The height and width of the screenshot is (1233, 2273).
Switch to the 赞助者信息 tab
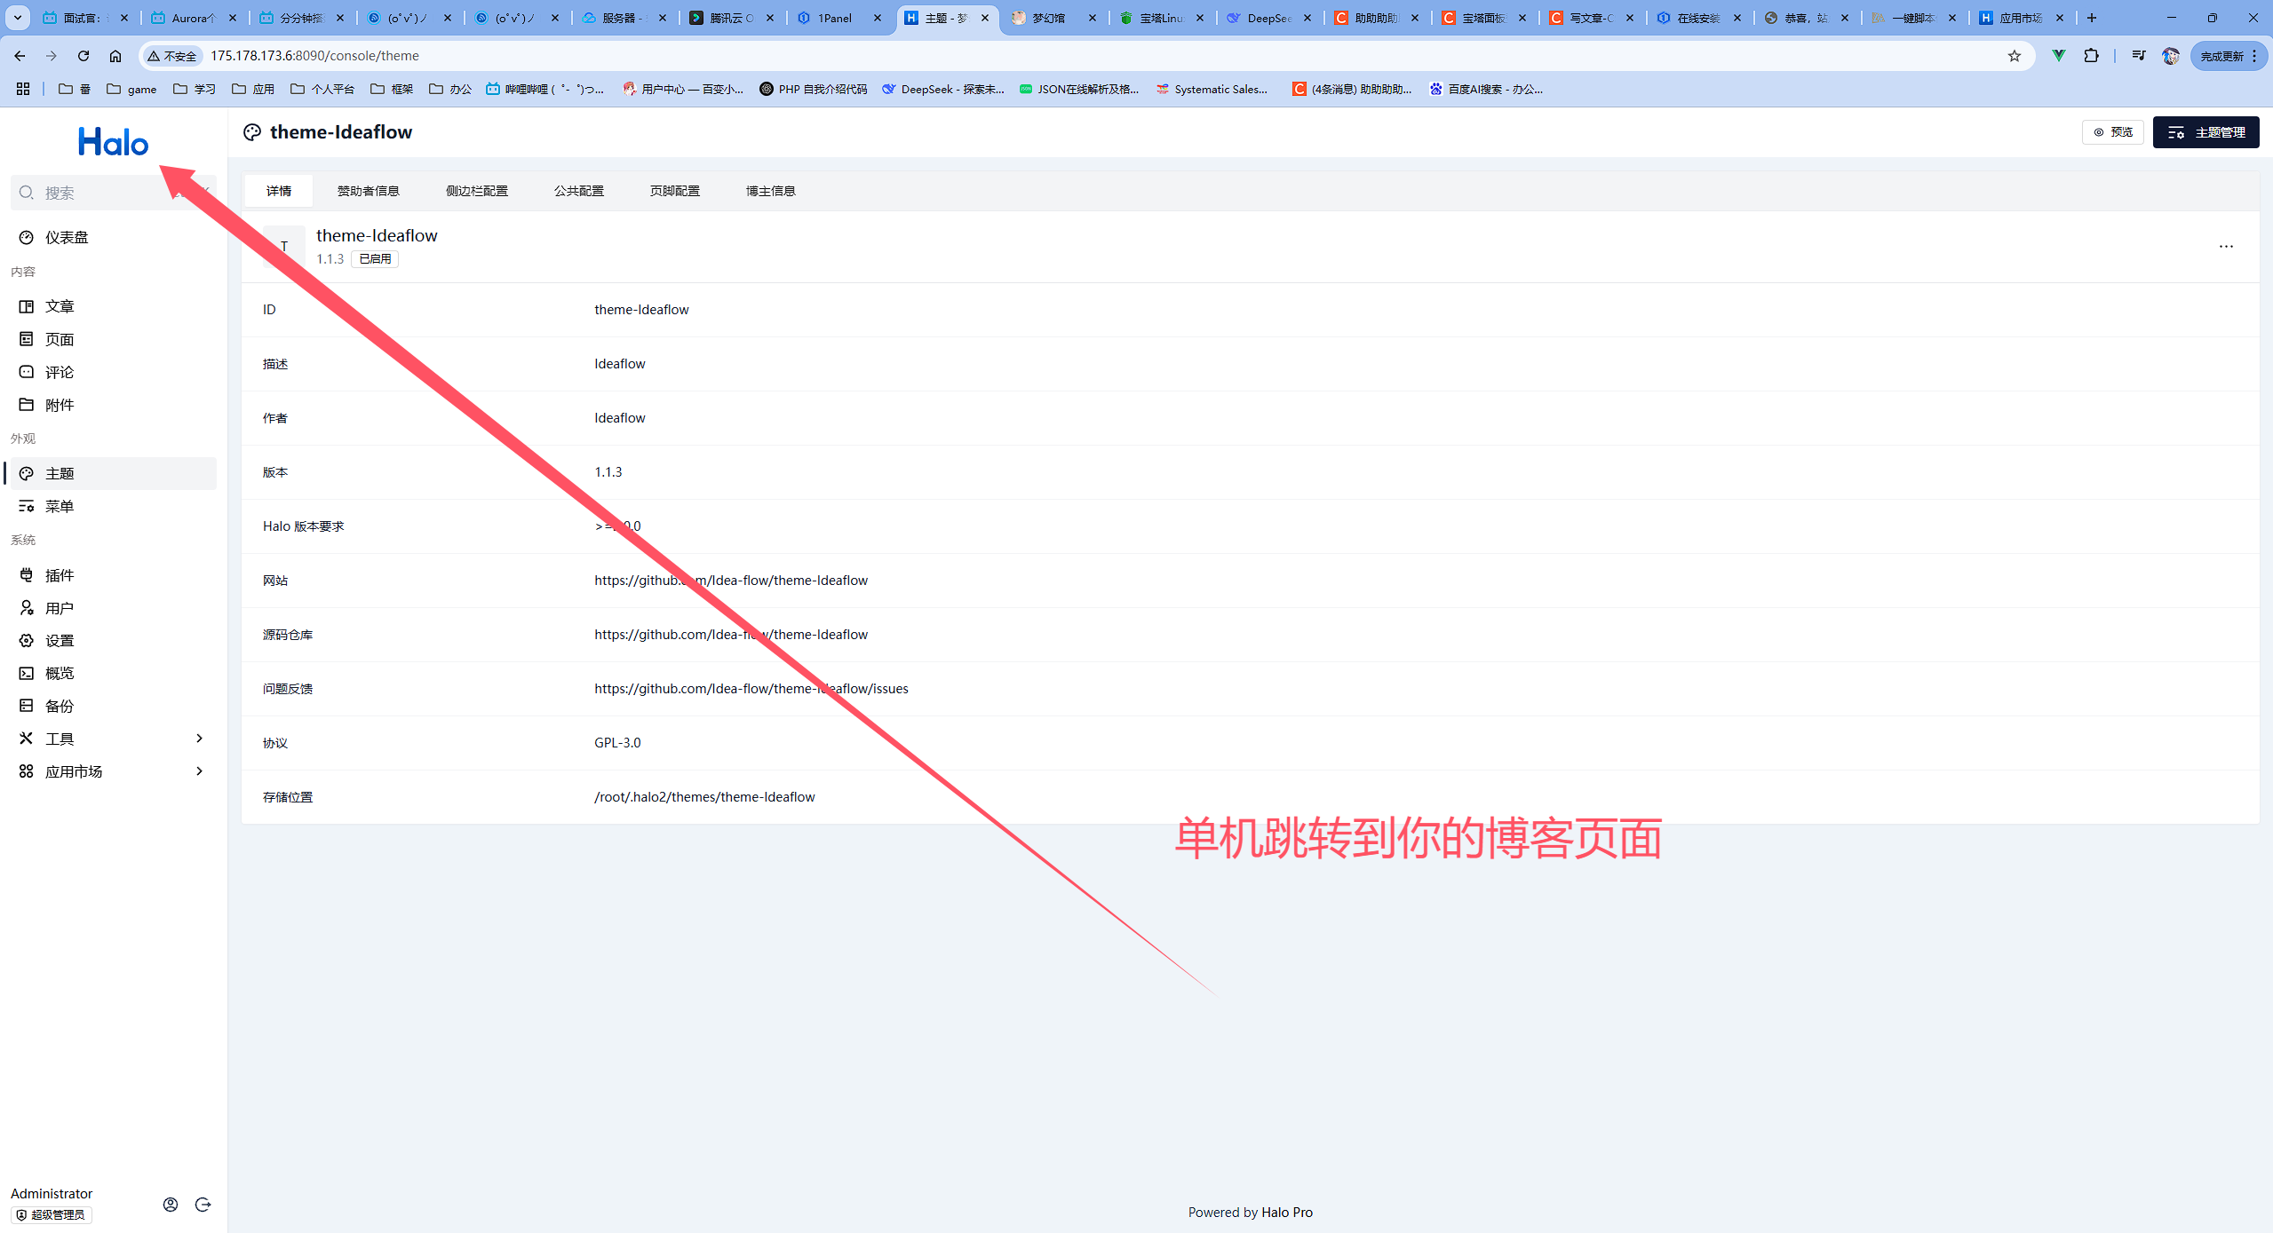click(x=368, y=191)
